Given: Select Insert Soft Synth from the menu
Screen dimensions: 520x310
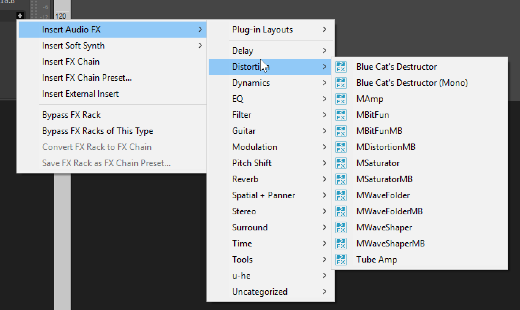Looking at the screenshot, I should pyautogui.click(x=73, y=45).
